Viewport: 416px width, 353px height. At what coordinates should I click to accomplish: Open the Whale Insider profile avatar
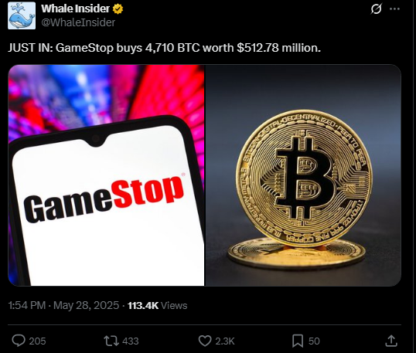[22, 15]
